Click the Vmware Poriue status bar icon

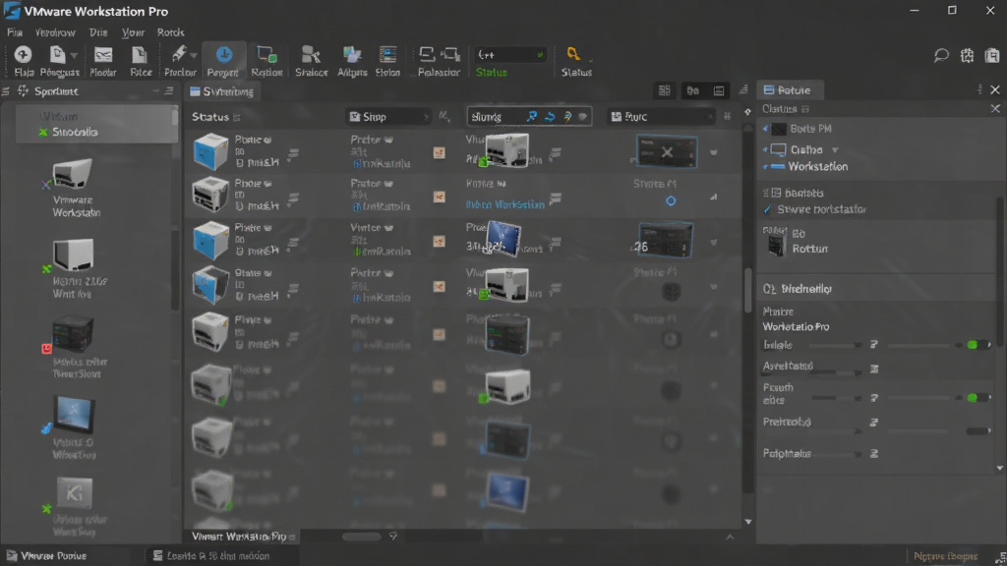[12, 556]
